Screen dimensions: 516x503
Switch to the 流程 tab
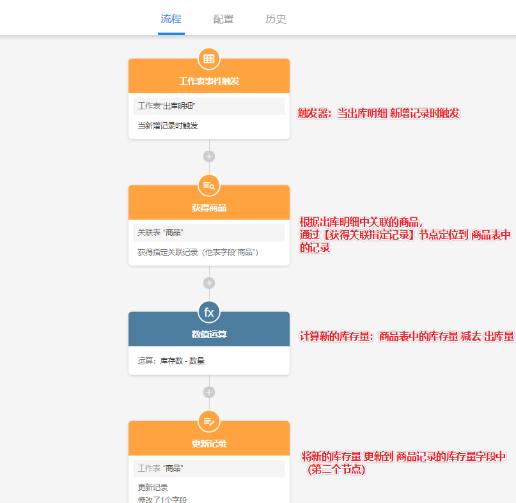(171, 19)
